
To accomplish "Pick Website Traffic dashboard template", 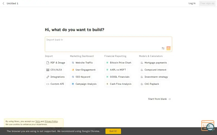I will [x=82, y=63].
